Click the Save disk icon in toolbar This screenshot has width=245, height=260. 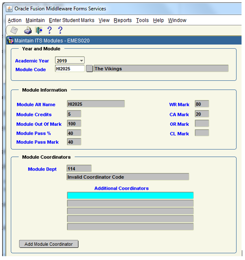(x=14, y=31)
